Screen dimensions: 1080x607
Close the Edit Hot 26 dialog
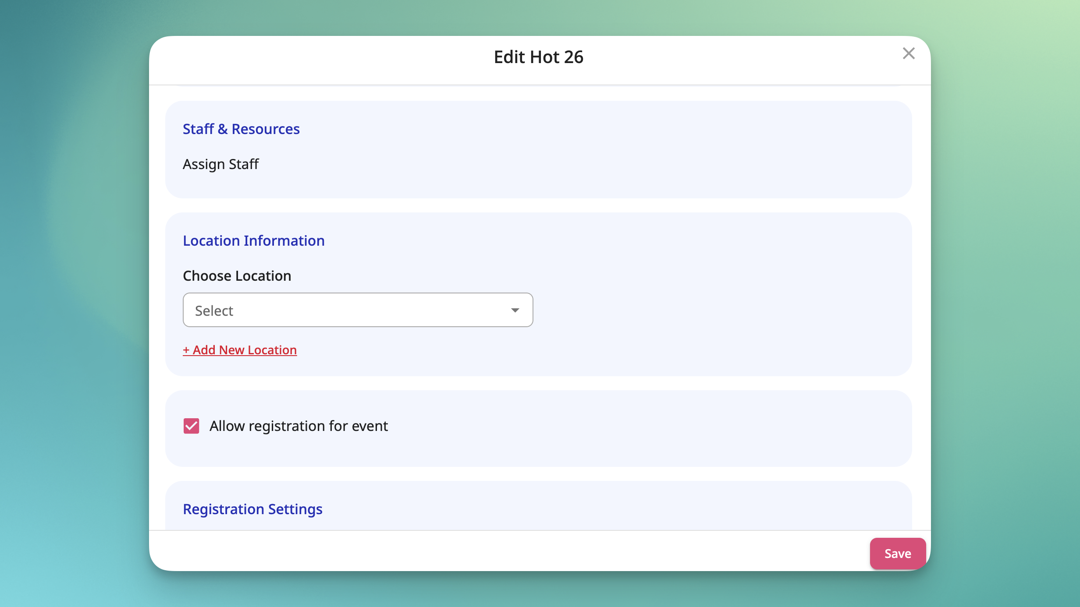[x=909, y=53]
